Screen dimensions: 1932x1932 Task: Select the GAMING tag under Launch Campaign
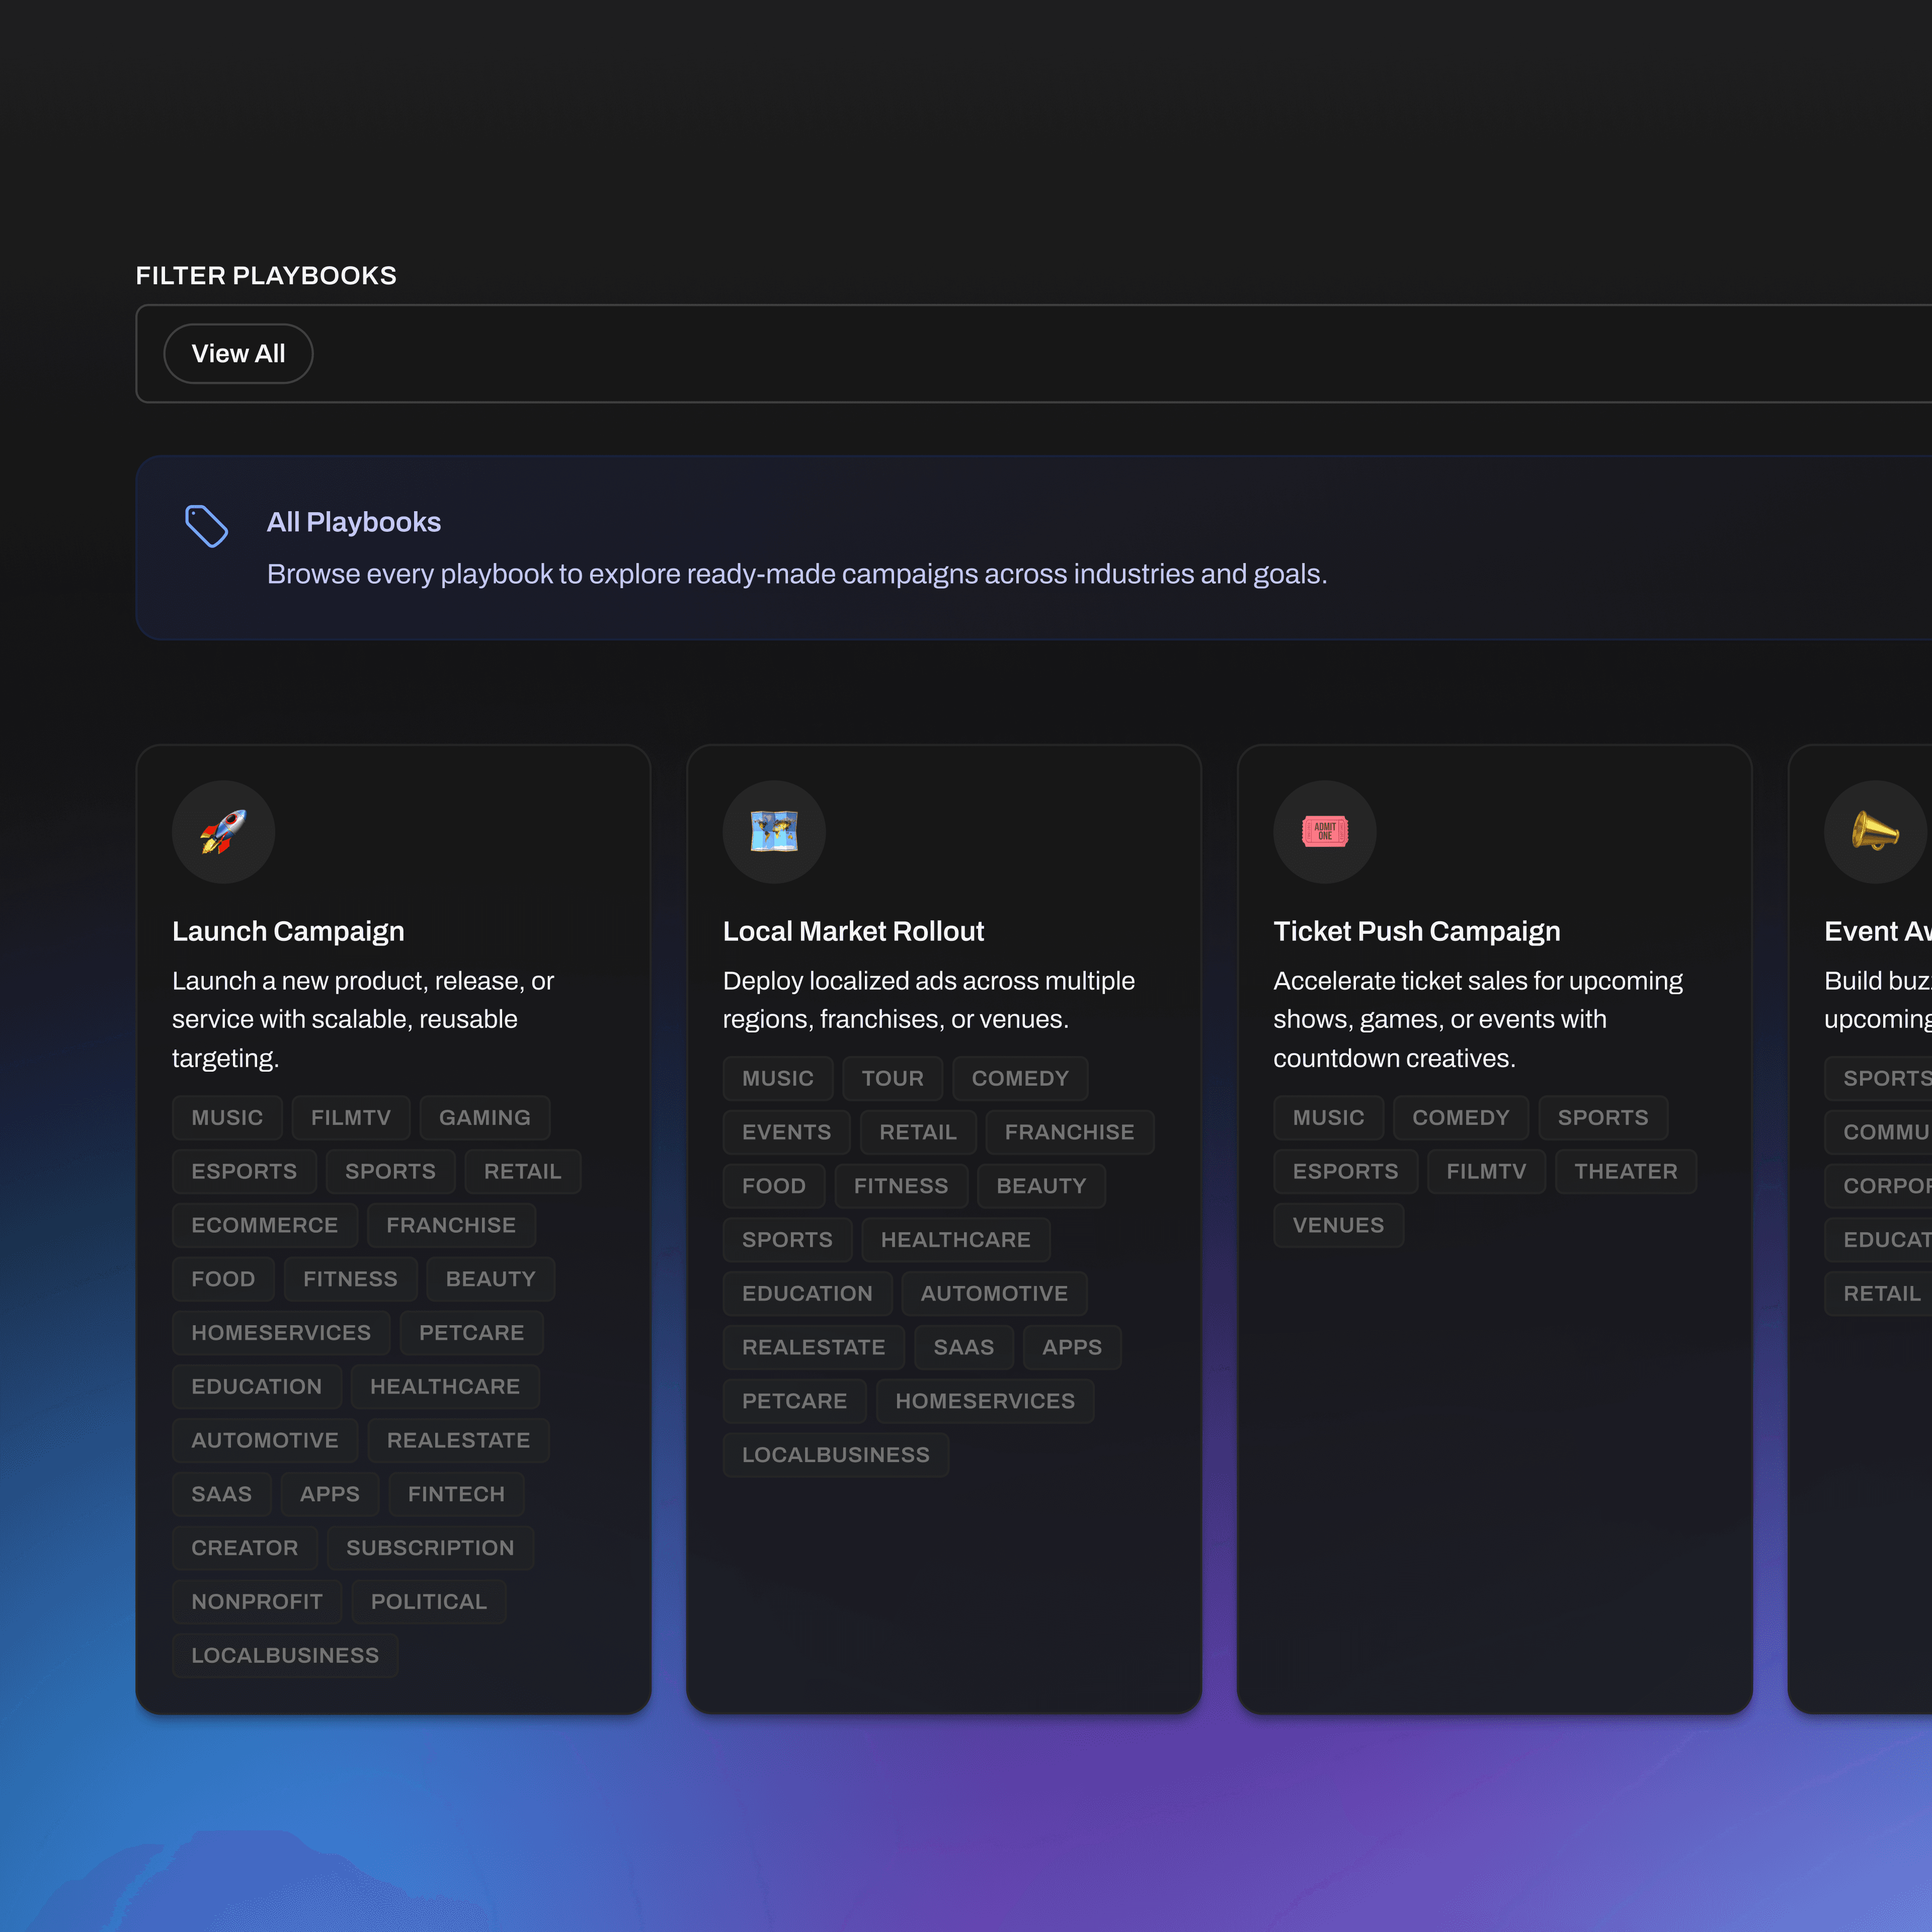point(484,1117)
